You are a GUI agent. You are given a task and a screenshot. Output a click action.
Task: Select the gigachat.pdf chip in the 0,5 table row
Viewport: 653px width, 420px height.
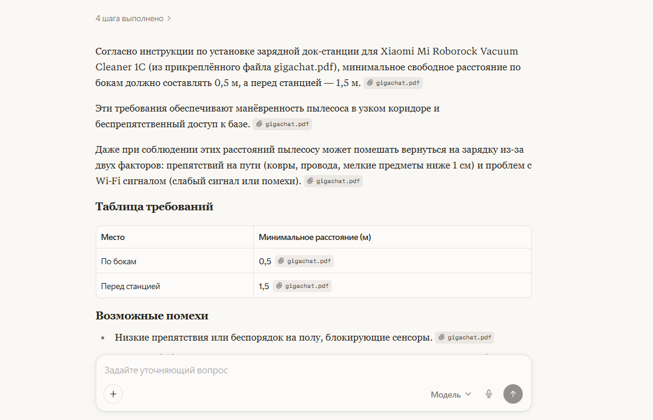(x=304, y=261)
